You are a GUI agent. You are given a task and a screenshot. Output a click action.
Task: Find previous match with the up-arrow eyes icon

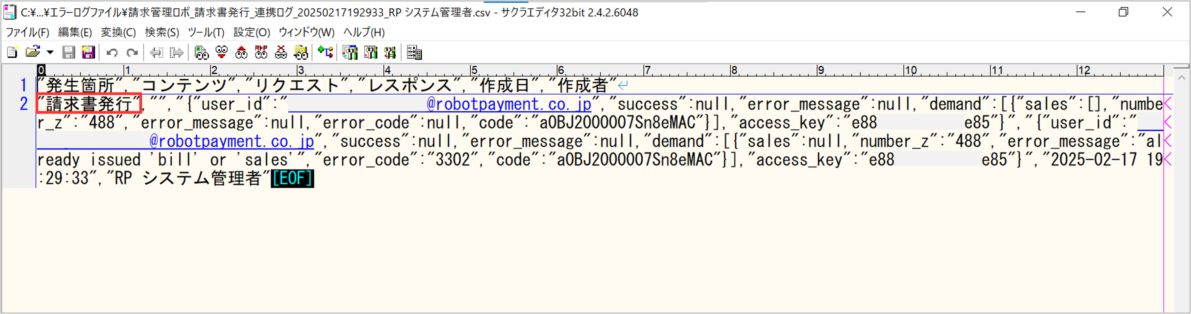coord(241,53)
